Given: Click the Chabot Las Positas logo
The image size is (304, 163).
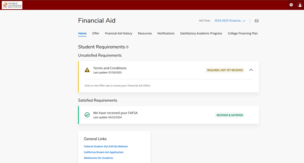Looking at the screenshot, I should pos(12,5).
